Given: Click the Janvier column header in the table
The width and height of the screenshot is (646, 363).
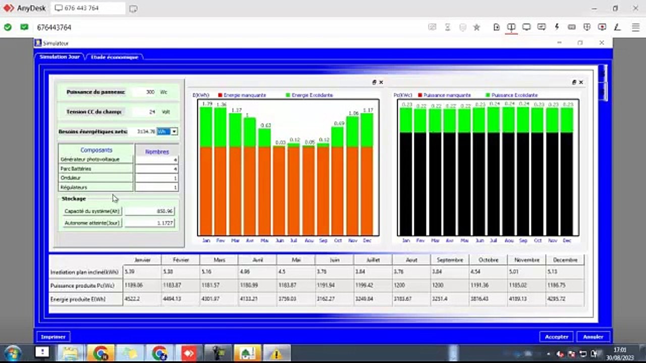Looking at the screenshot, I should (x=142, y=260).
